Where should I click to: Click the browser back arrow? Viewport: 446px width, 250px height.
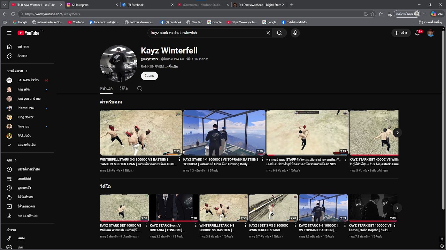click(5, 14)
